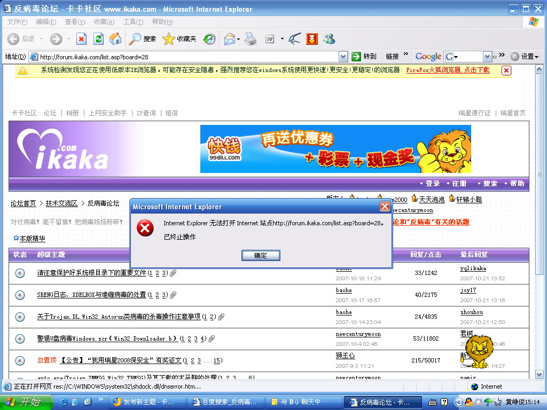
Task: Open the 查看(V) menu
Action: pos(75,21)
